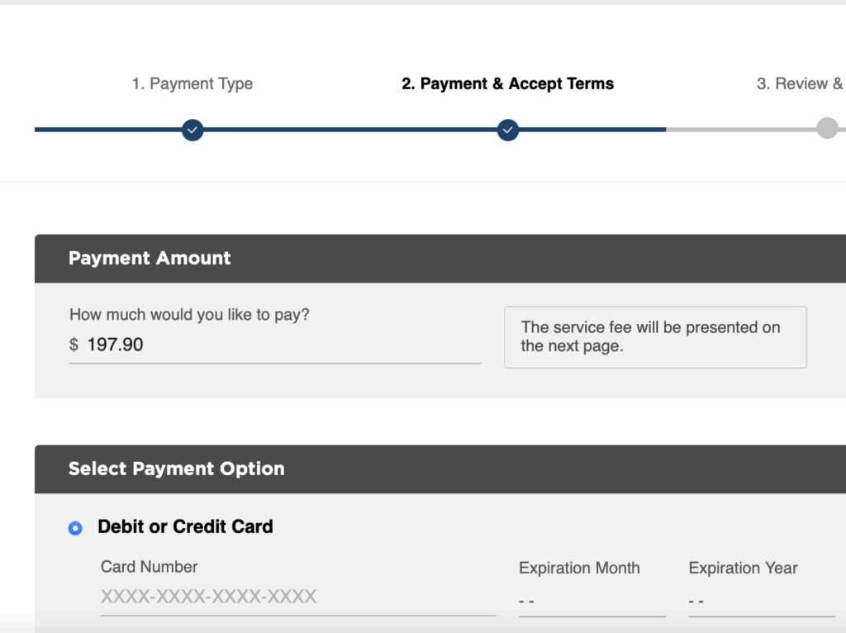Click the "How much would you like to pay?" label
The height and width of the screenshot is (633, 846).
(189, 315)
